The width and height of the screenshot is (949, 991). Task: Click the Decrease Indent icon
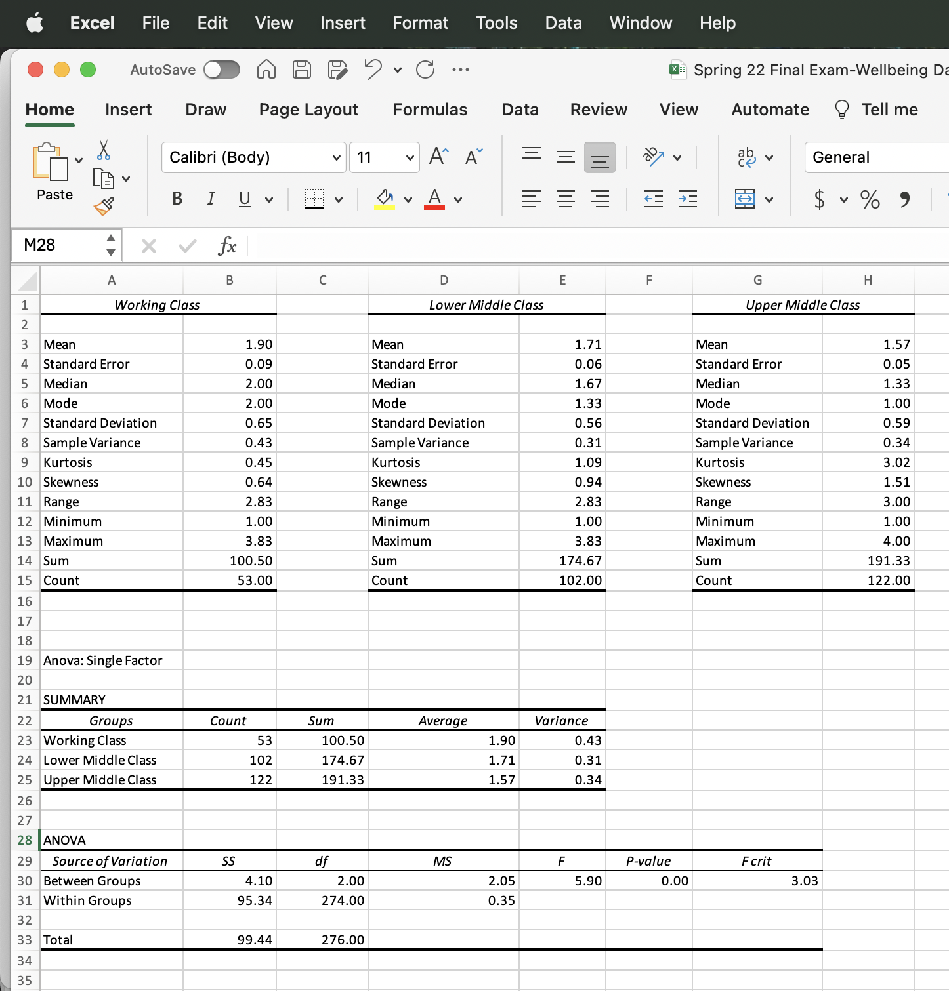[x=654, y=199]
